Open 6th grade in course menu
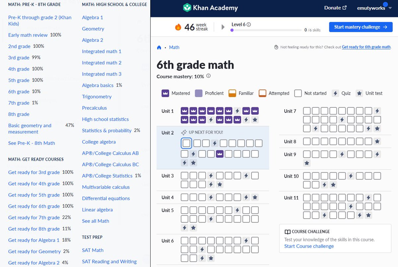 (x=19, y=91)
